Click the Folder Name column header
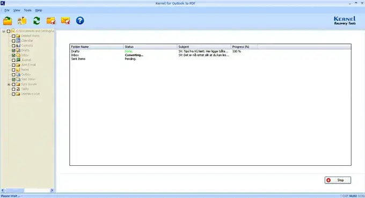 [97, 47]
